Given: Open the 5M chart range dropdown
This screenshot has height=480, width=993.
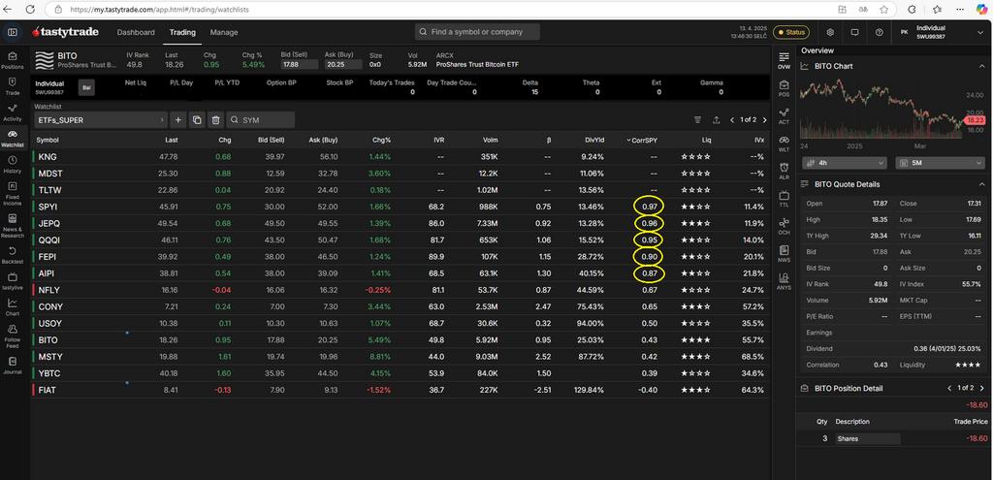Looking at the screenshot, I should tap(945, 163).
